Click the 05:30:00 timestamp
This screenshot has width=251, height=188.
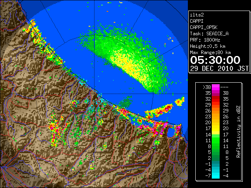coord(215,60)
